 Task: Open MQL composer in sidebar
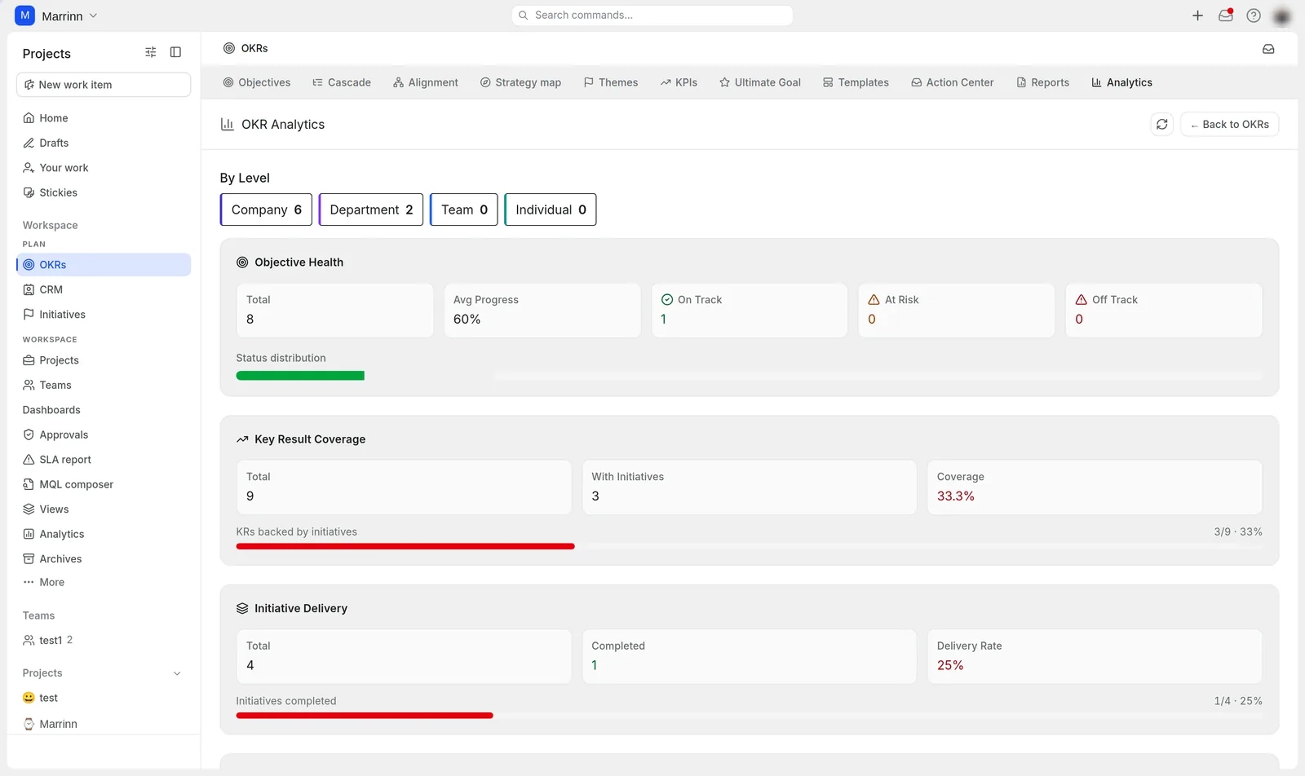pyautogui.click(x=104, y=484)
